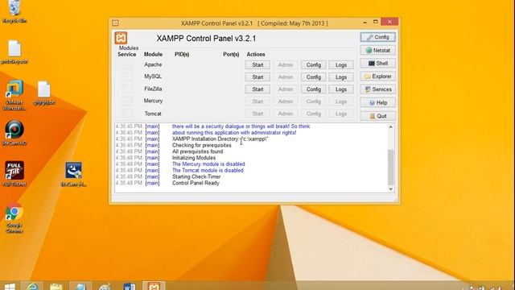Screen dimensions: 515x290
Task: Click the Mercury module name
Action: coord(153,101)
